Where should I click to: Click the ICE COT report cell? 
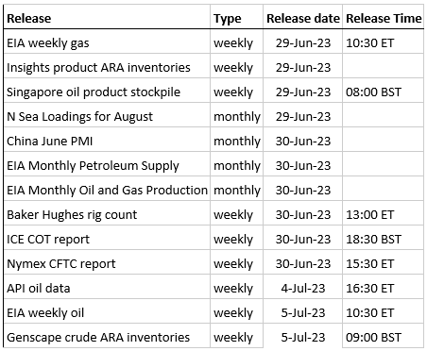pyautogui.click(x=107, y=239)
